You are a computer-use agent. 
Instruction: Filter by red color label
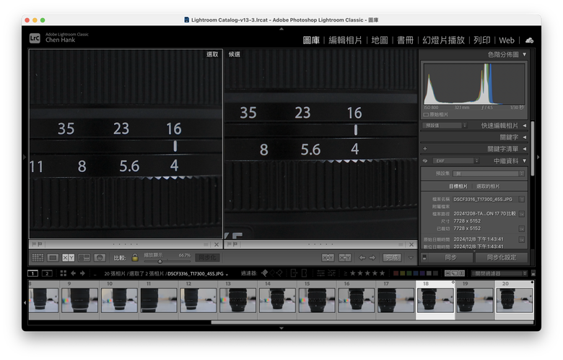tap(396, 273)
